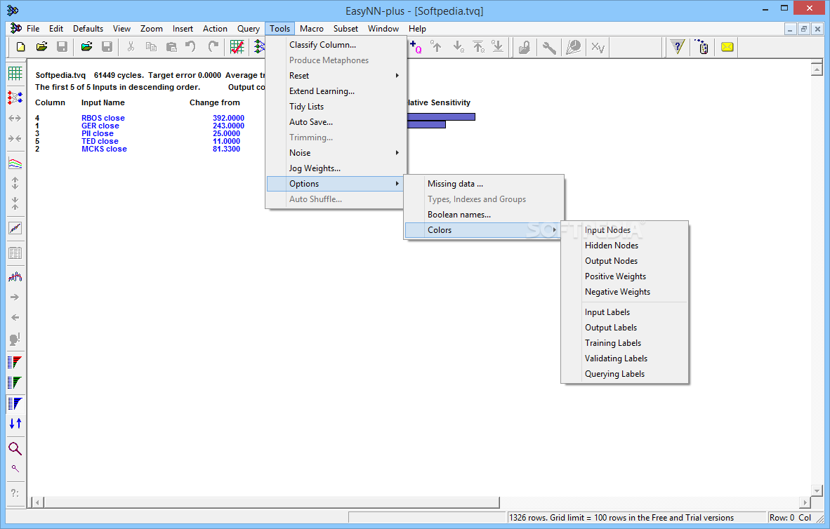Click the wrench toolbar icon
The image size is (830, 529).
click(549, 47)
